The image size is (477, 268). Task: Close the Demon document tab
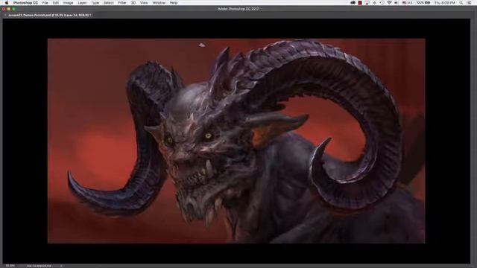pos(4,15)
